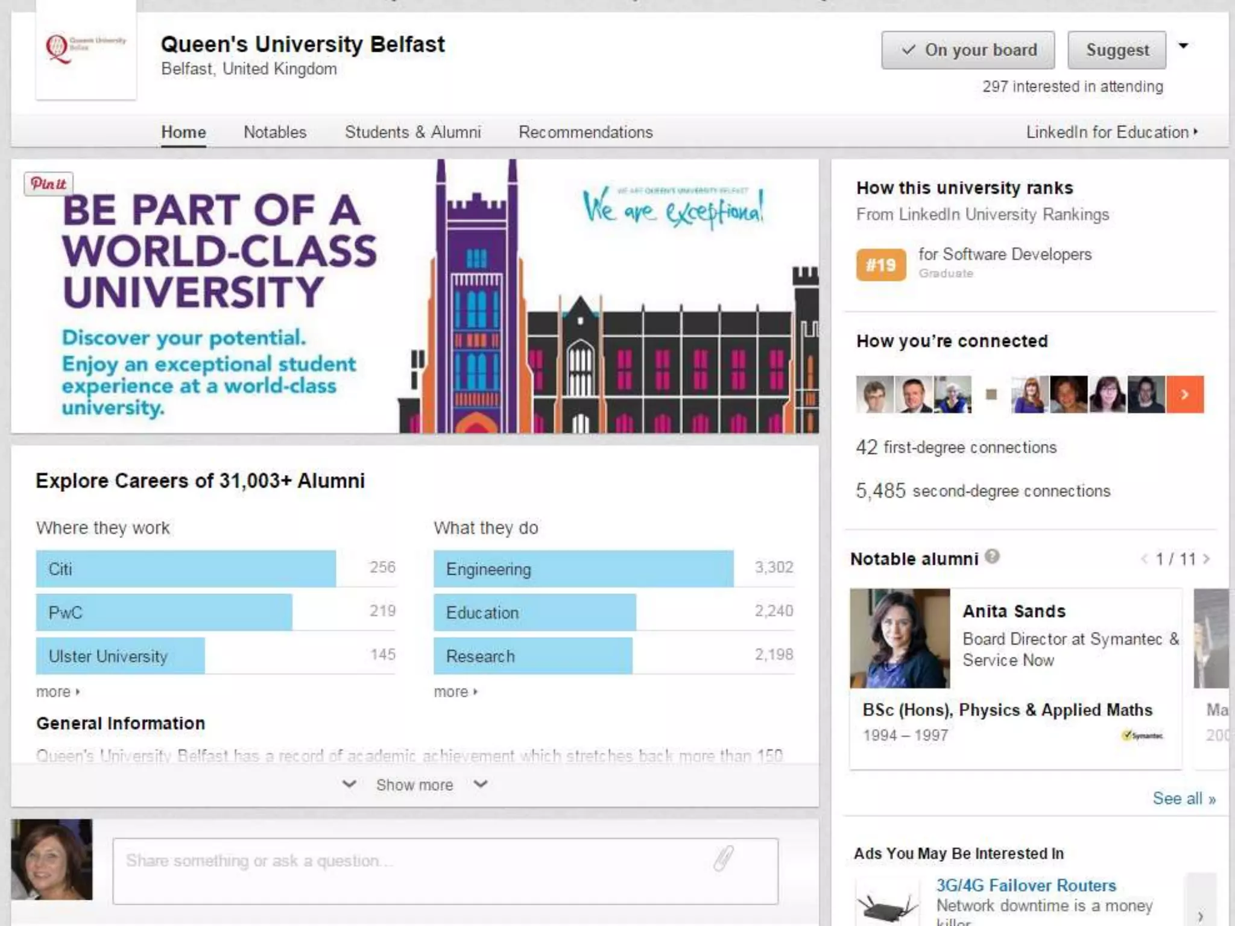This screenshot has width=1235, height=926.
Task: Select the Ulster University employer bar
Action: 121,656
